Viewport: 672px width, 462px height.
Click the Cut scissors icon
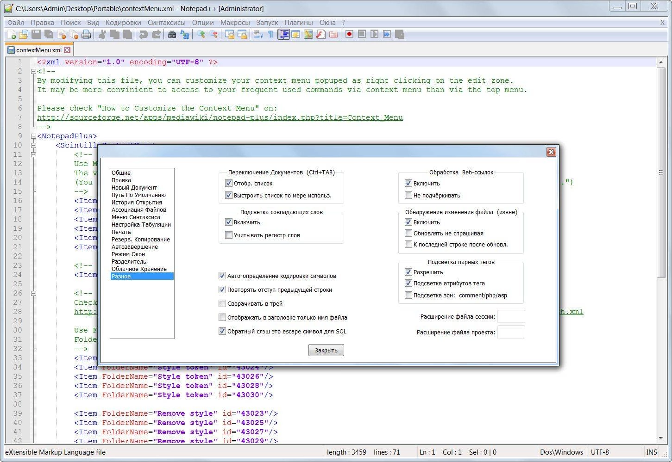pos(102,34)
